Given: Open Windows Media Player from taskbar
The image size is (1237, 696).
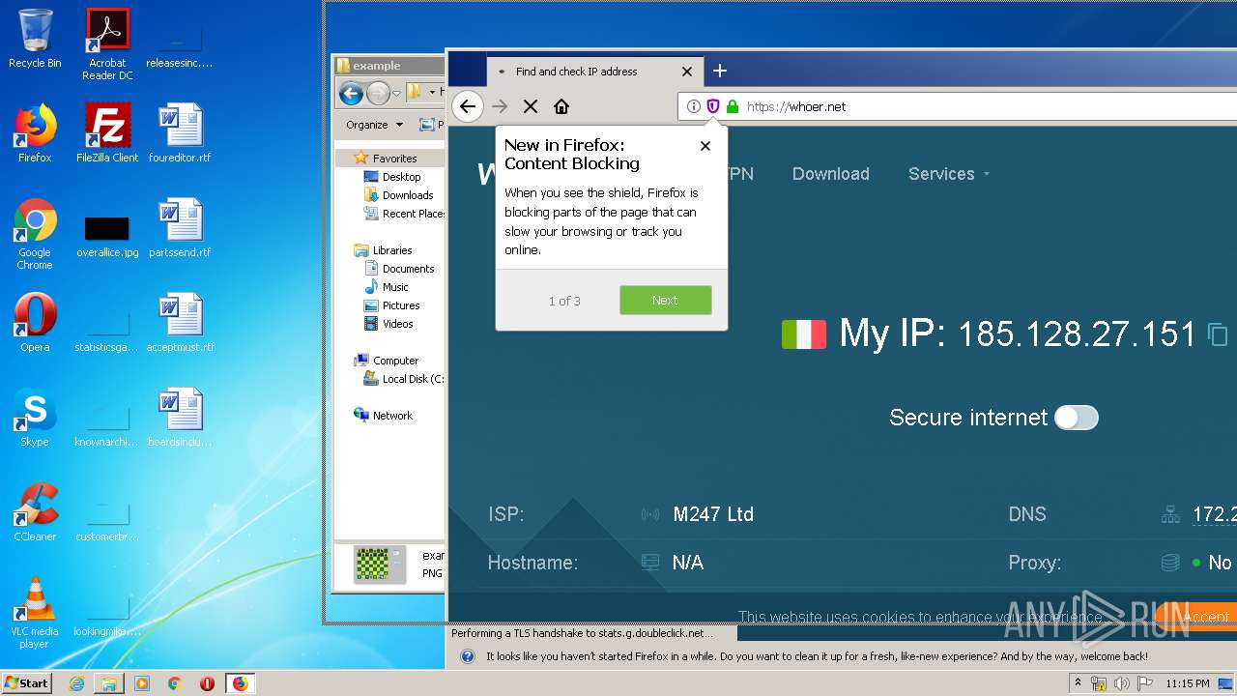Looking at the screenshot, I should (x=142, y=683).
